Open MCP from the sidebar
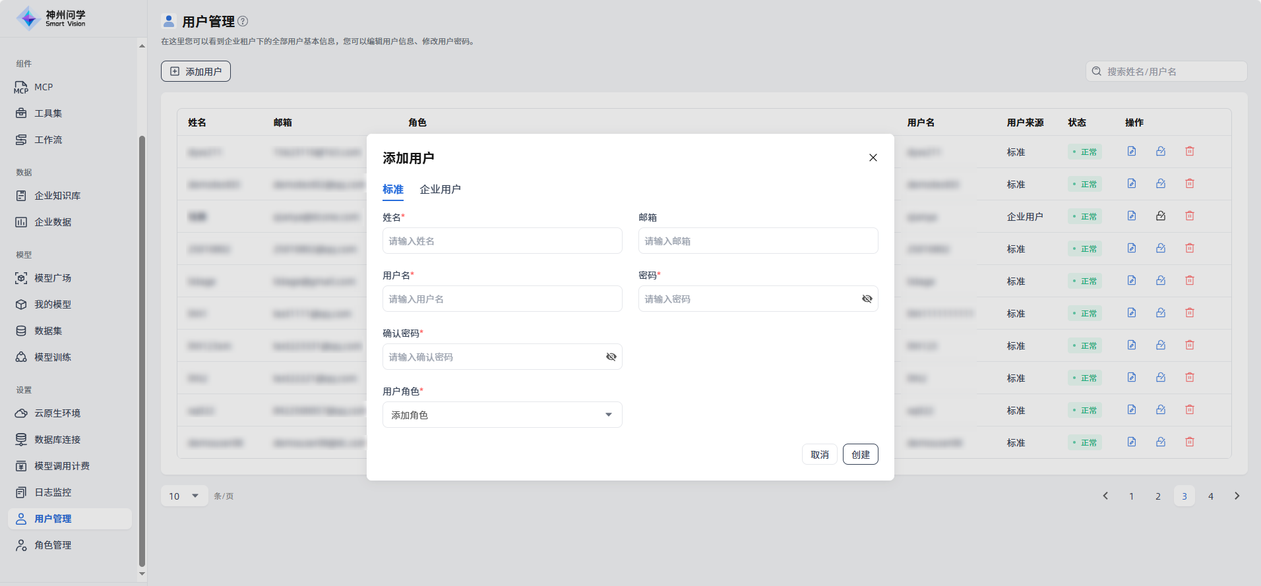Viewport: 1261px width, 586px height. 44,87
